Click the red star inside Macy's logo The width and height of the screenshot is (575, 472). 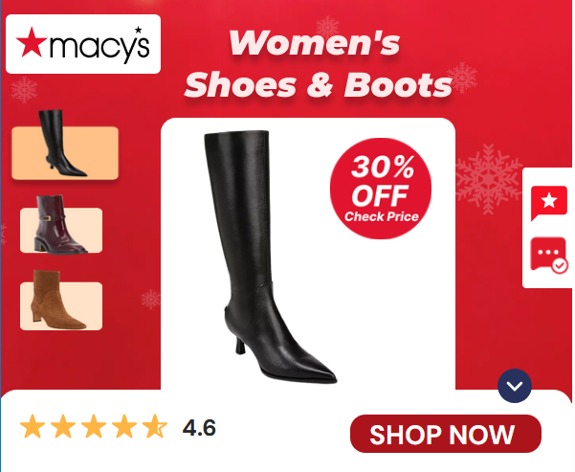[32, 42]
